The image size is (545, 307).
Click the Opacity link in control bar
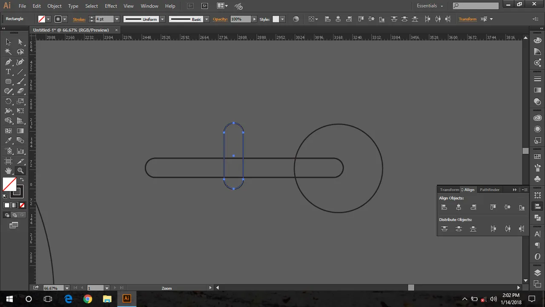point(220,19)
